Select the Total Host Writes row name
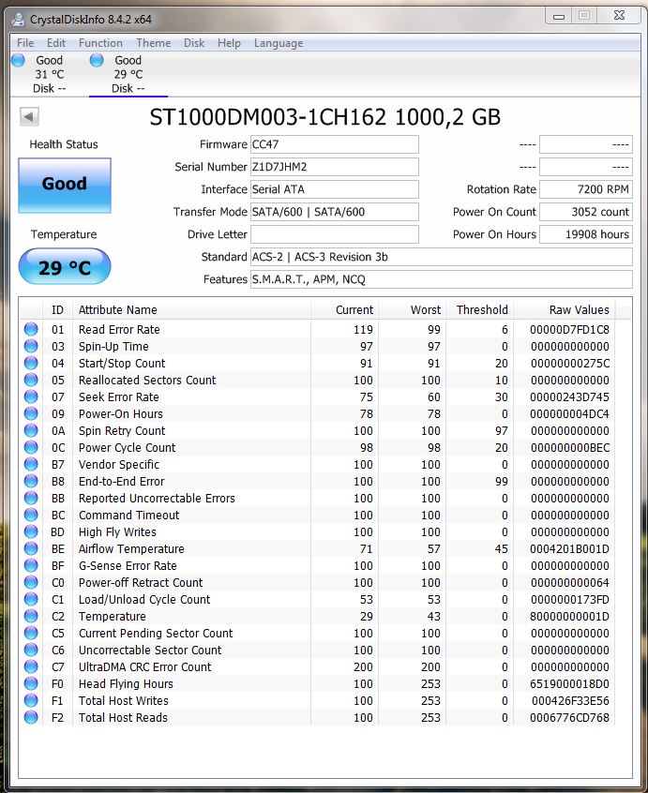The image size is (648, 793). (x=124, y=700)
